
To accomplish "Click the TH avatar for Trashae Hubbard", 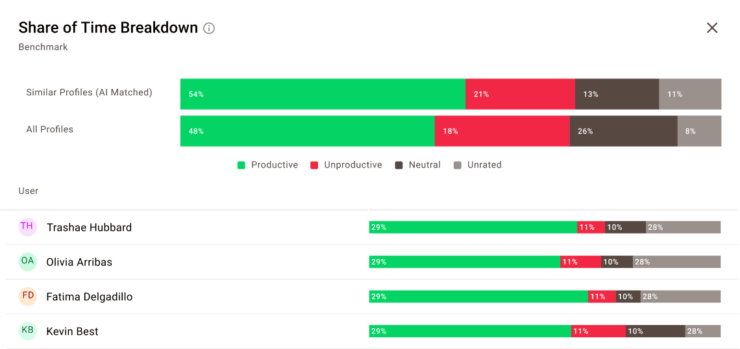I will [27, 226].
